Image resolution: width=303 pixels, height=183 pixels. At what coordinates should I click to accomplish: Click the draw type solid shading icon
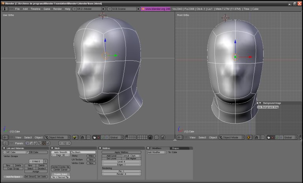coord(75,137)
